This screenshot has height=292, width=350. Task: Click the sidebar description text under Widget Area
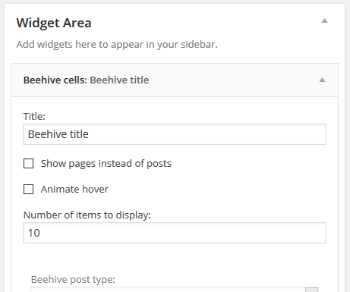pyautogui.click(x=117, y=45)
